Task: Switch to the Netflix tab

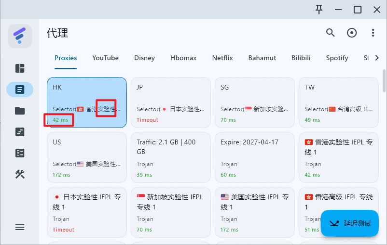Action: [222, 58]
